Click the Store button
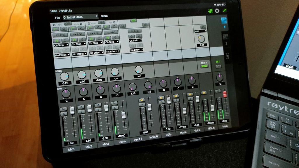Image resolution: width=299 pixels, height=168 pixels. coord(104,16)
